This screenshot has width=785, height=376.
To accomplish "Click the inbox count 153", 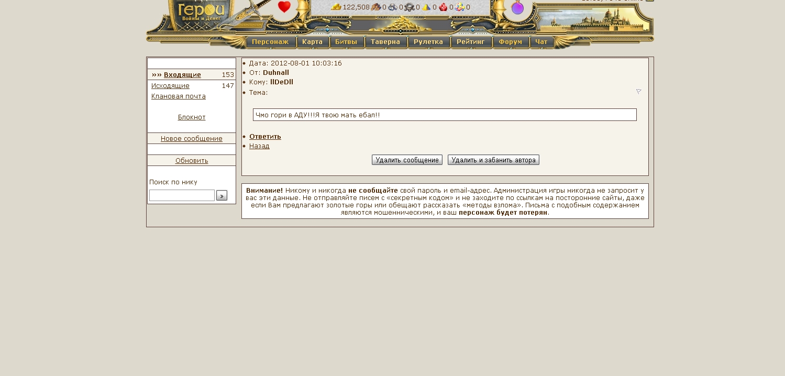I will (228, 75).
